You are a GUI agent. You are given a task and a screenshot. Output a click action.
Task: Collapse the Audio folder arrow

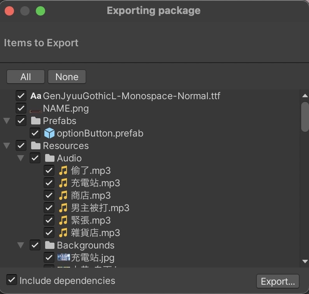click(21, 158)
